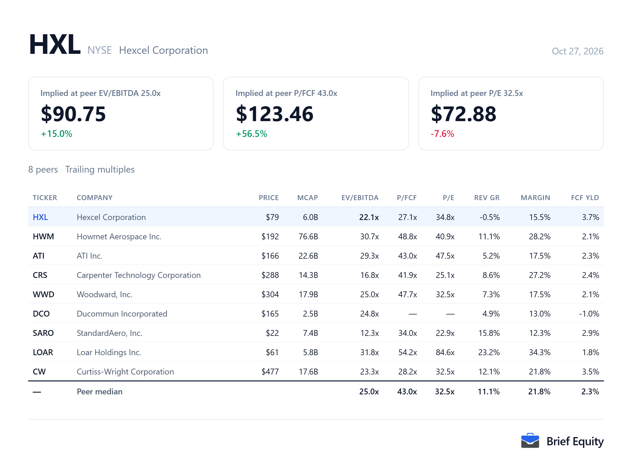Click the SARO ticker cell
This screenshot has width=632, height=464.
coord(43,333)
